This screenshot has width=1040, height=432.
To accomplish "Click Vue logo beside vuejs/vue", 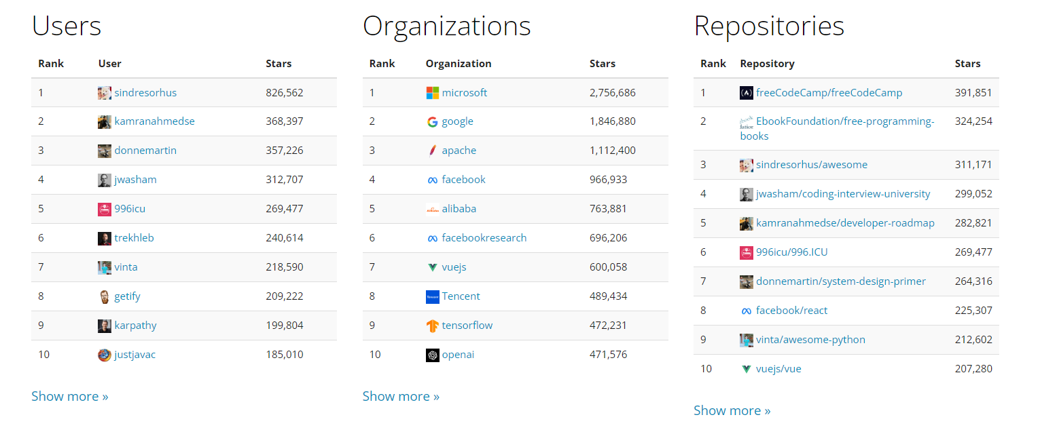I will (747, 370).
